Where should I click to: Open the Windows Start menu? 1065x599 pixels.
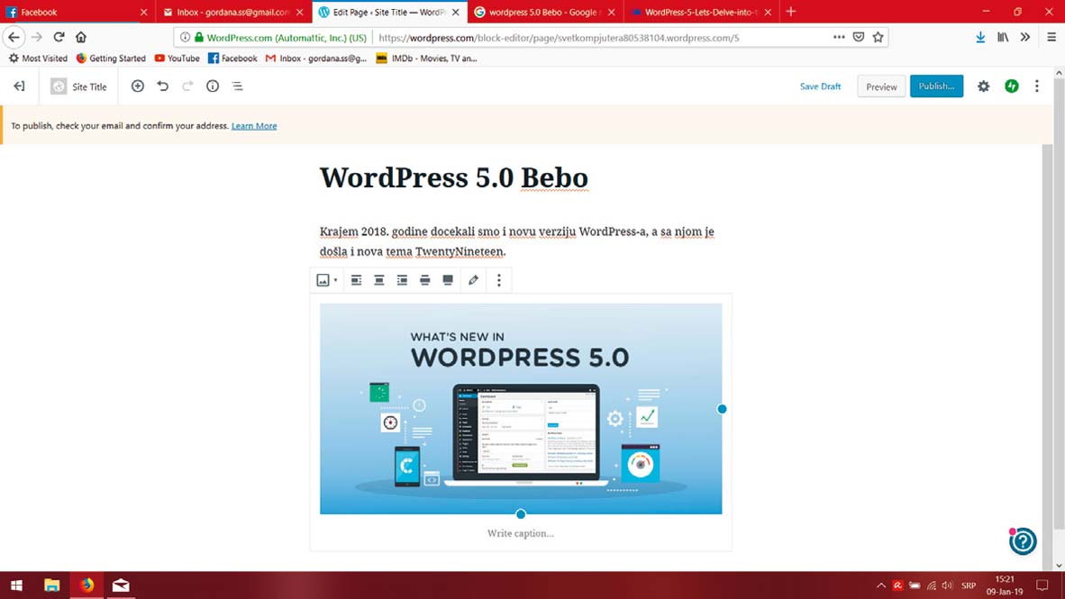coord(16,585)
